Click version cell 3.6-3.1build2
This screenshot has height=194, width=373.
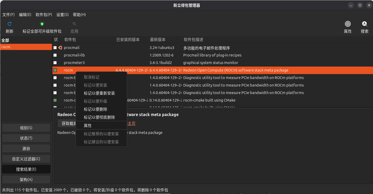pyautogui.click(x=161, y=63)
